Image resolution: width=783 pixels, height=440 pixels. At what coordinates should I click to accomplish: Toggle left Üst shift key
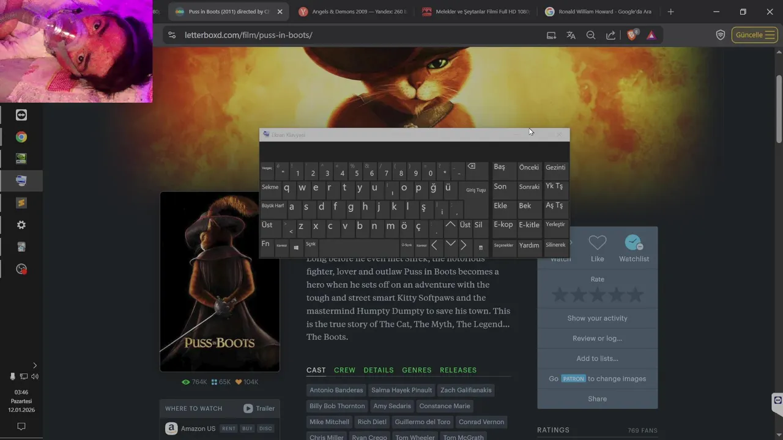coord(270,227)
